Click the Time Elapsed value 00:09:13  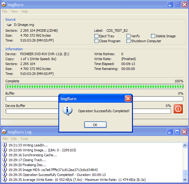pos(128,64)
